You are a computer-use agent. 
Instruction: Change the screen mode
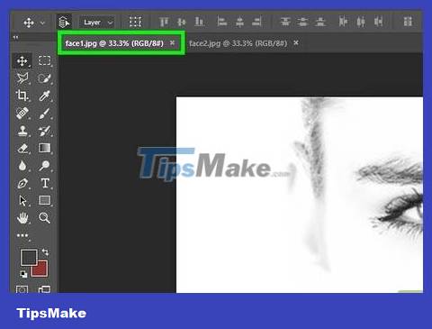pyautogui.click(x=44, y=289)
